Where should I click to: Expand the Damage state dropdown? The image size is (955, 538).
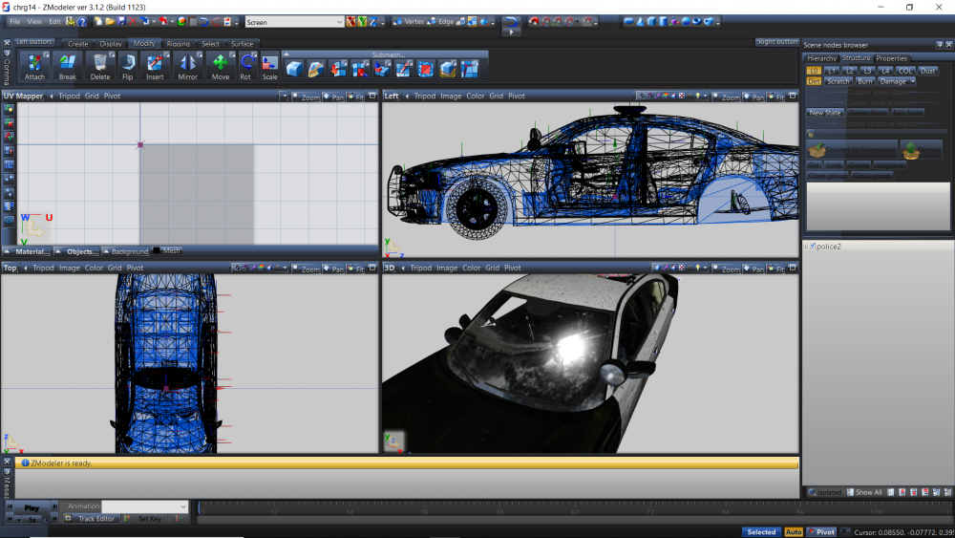(897, 81)
